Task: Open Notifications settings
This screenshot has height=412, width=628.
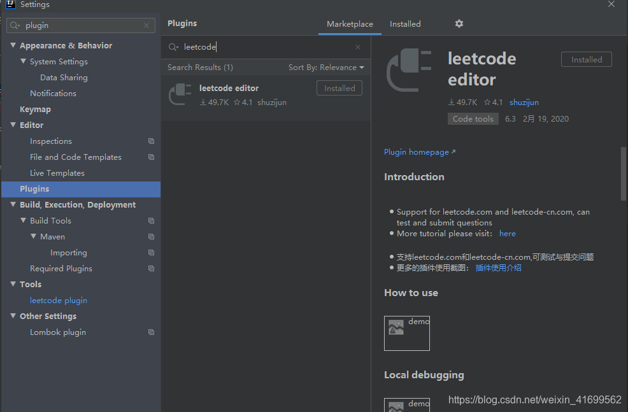Action: point(53,94)
